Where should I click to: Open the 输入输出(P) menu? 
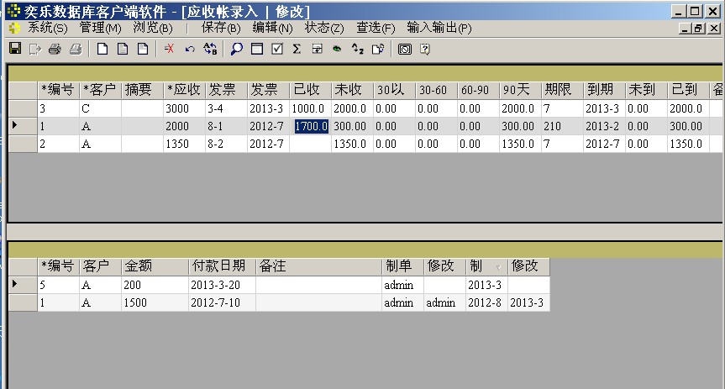coord(439,28)
